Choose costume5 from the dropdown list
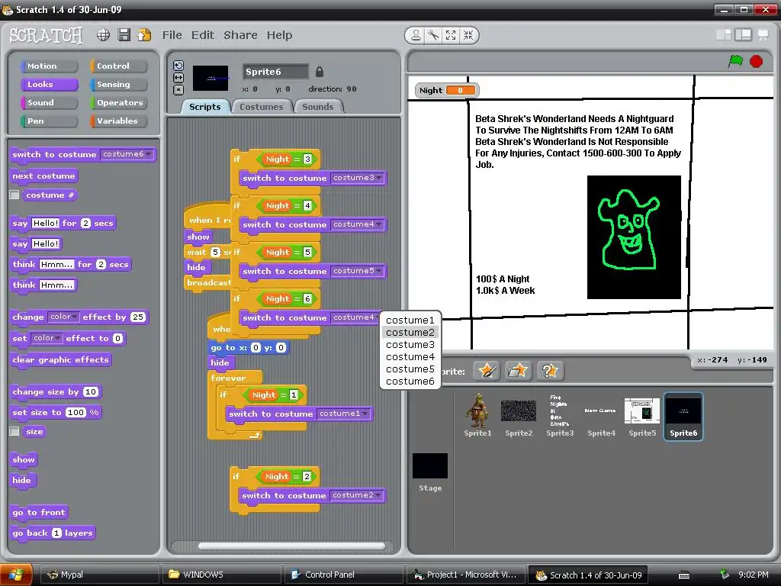This screenshot has height=586, width=781. tap(410, 369)
